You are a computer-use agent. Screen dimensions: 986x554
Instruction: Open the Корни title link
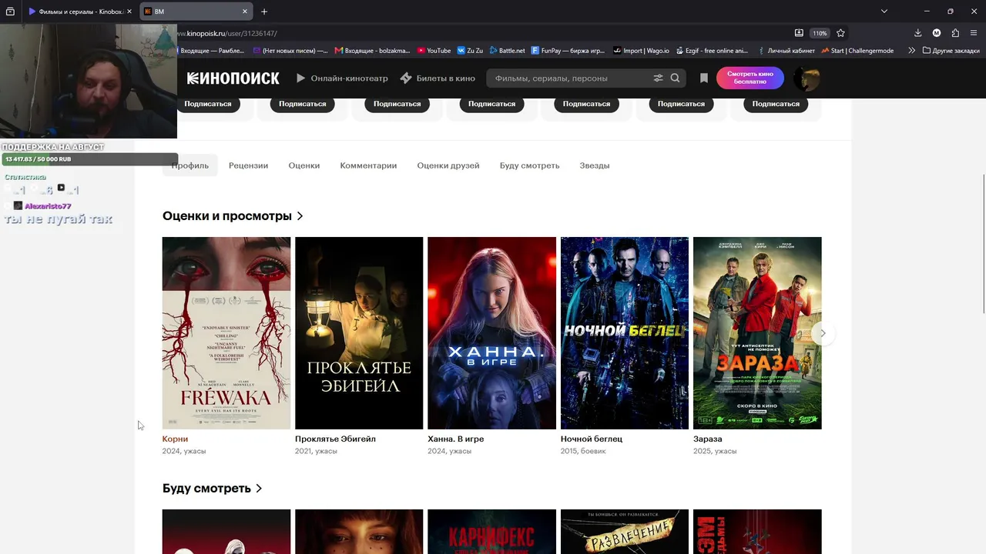[175, 439]
